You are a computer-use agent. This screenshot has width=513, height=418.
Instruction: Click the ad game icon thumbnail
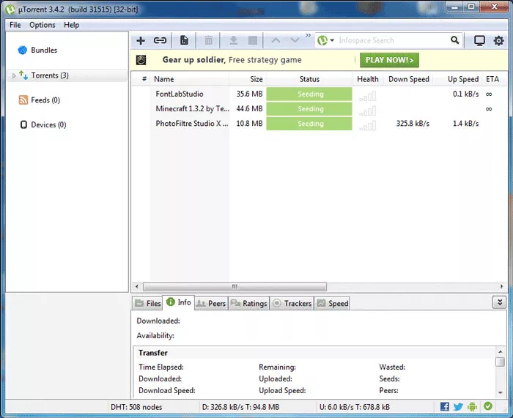(x=141, y=60)
